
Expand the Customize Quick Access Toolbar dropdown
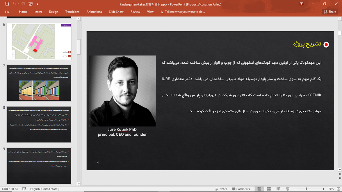point(38,4)
